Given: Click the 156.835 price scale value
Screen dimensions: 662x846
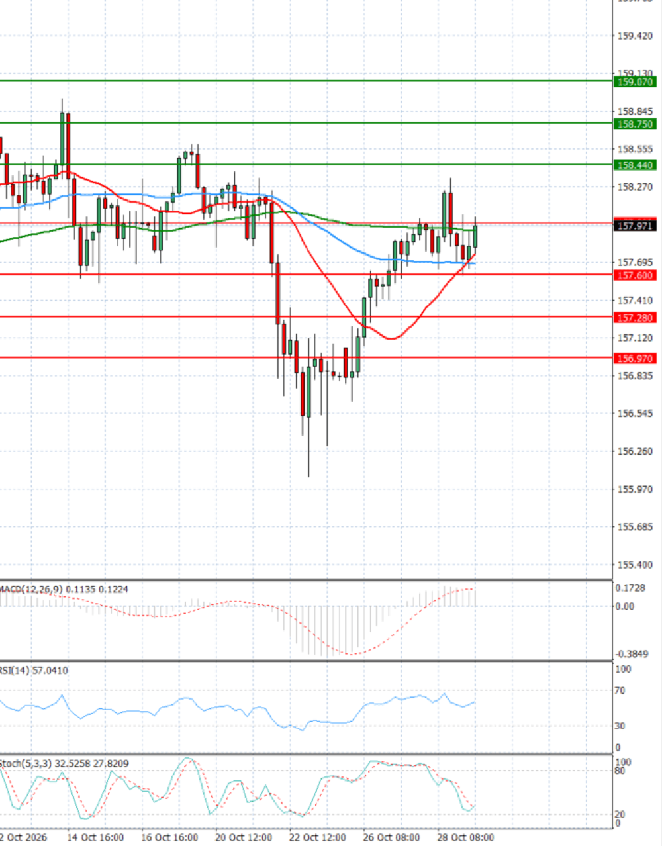Looking at the screenshot, I should coord(635,376).
